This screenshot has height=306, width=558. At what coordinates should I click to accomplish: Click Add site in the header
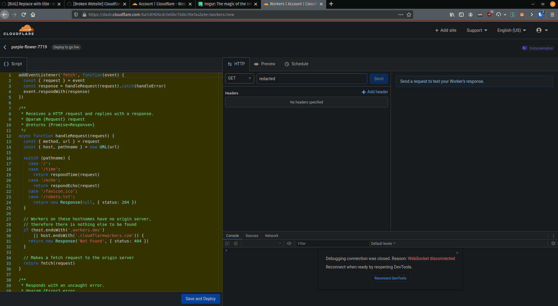(446, 30)
